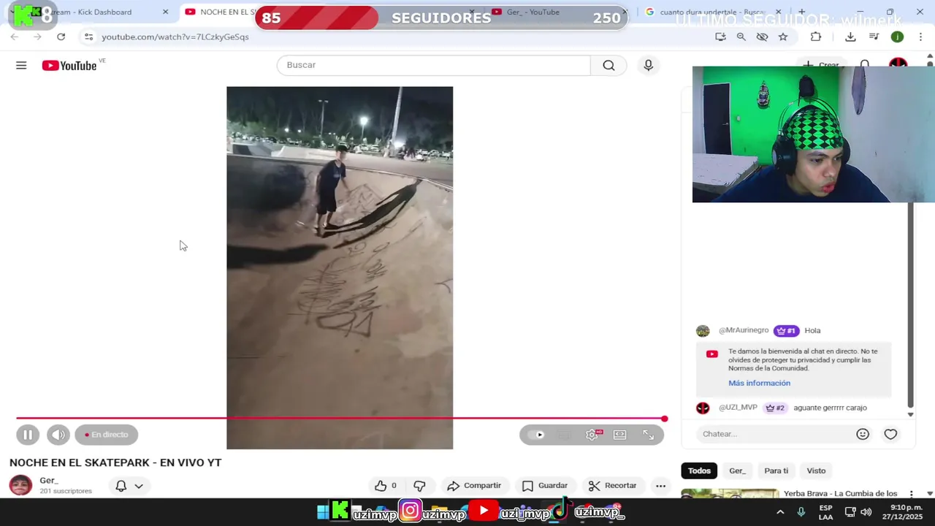
Task: Select the Todos filter chip
Action: (x=699, y=470)
